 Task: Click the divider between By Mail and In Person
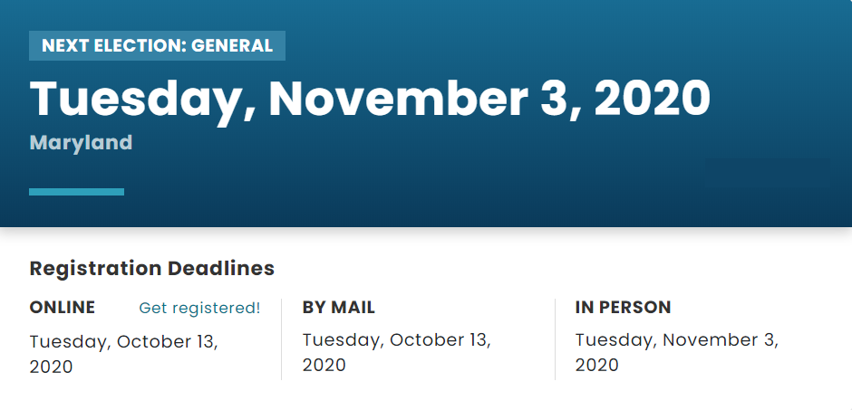555,339
